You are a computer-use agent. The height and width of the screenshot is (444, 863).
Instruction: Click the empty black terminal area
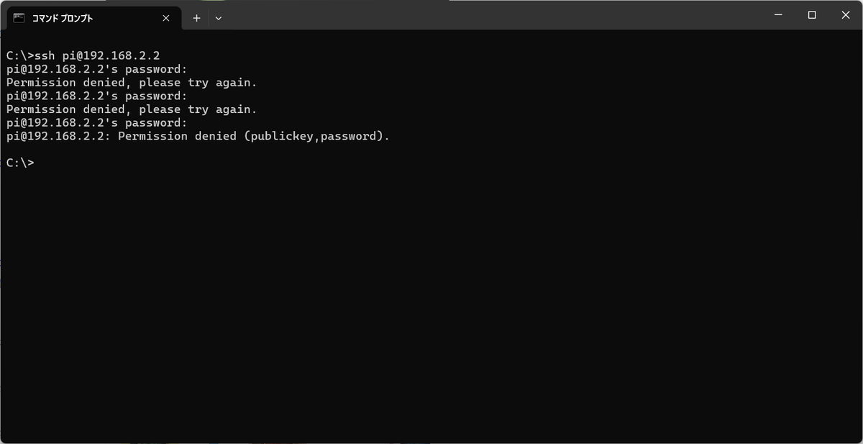point(431,302)
